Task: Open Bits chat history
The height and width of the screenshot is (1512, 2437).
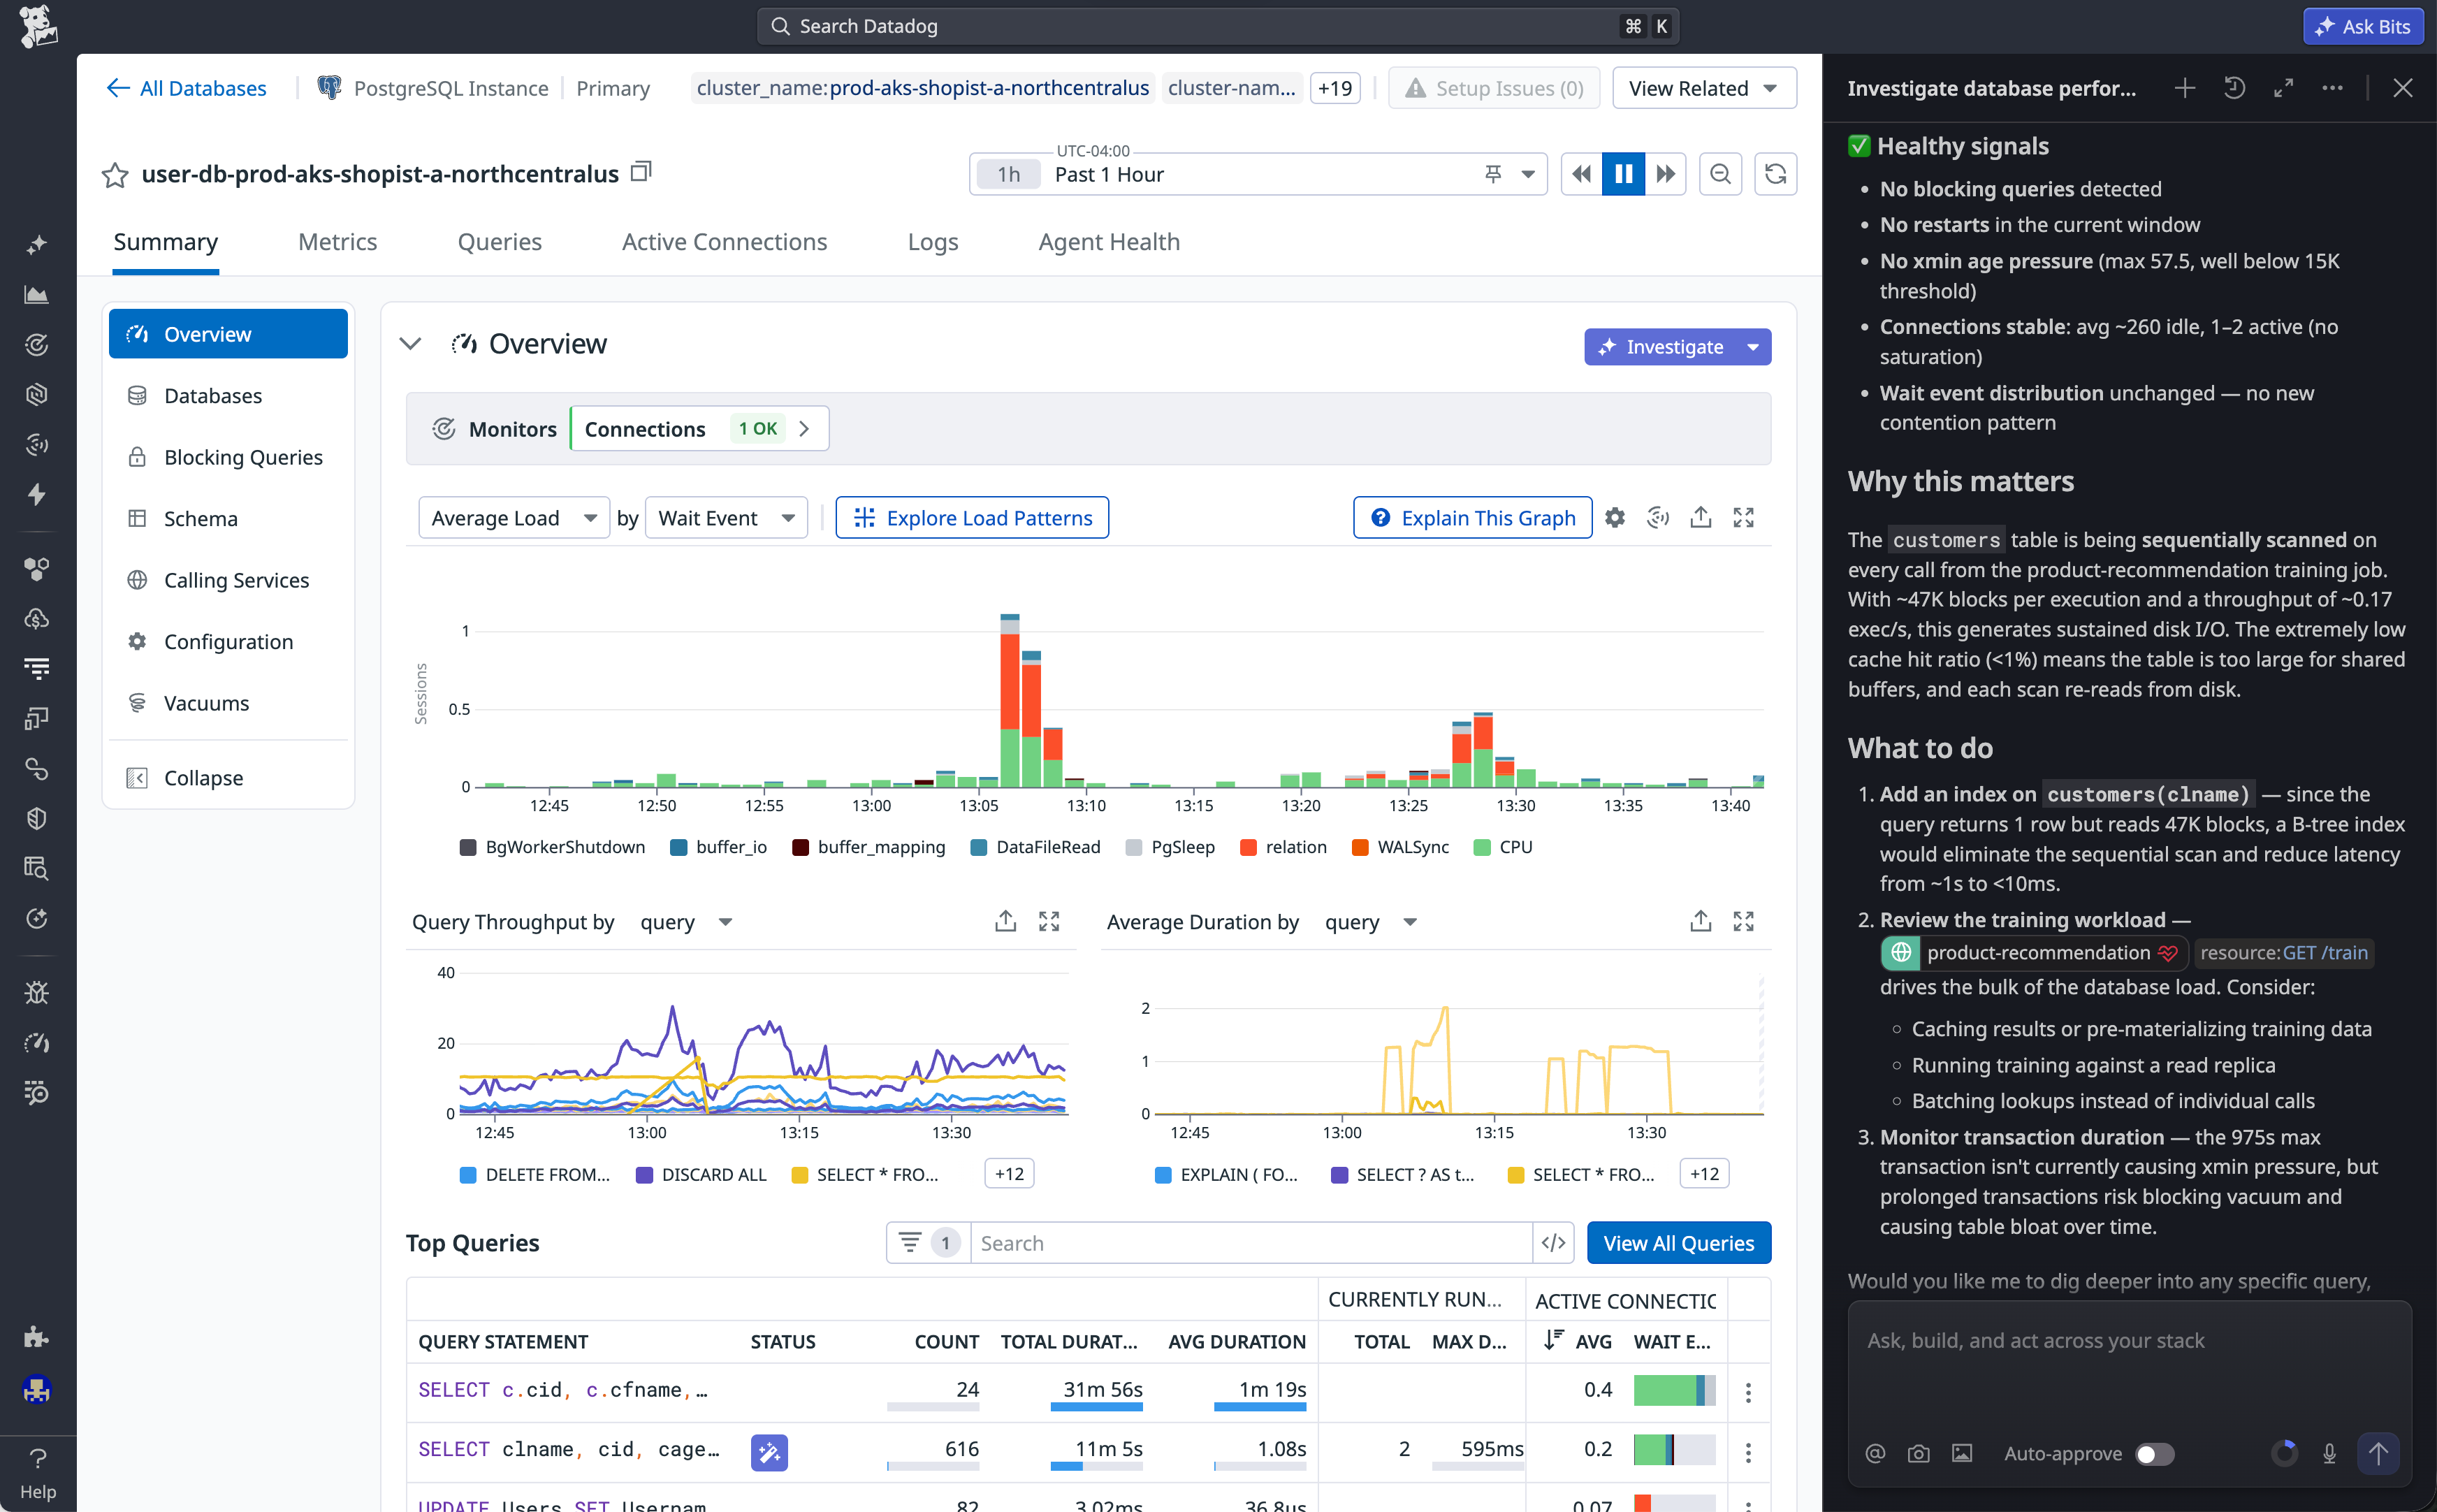Action: 2234,88
